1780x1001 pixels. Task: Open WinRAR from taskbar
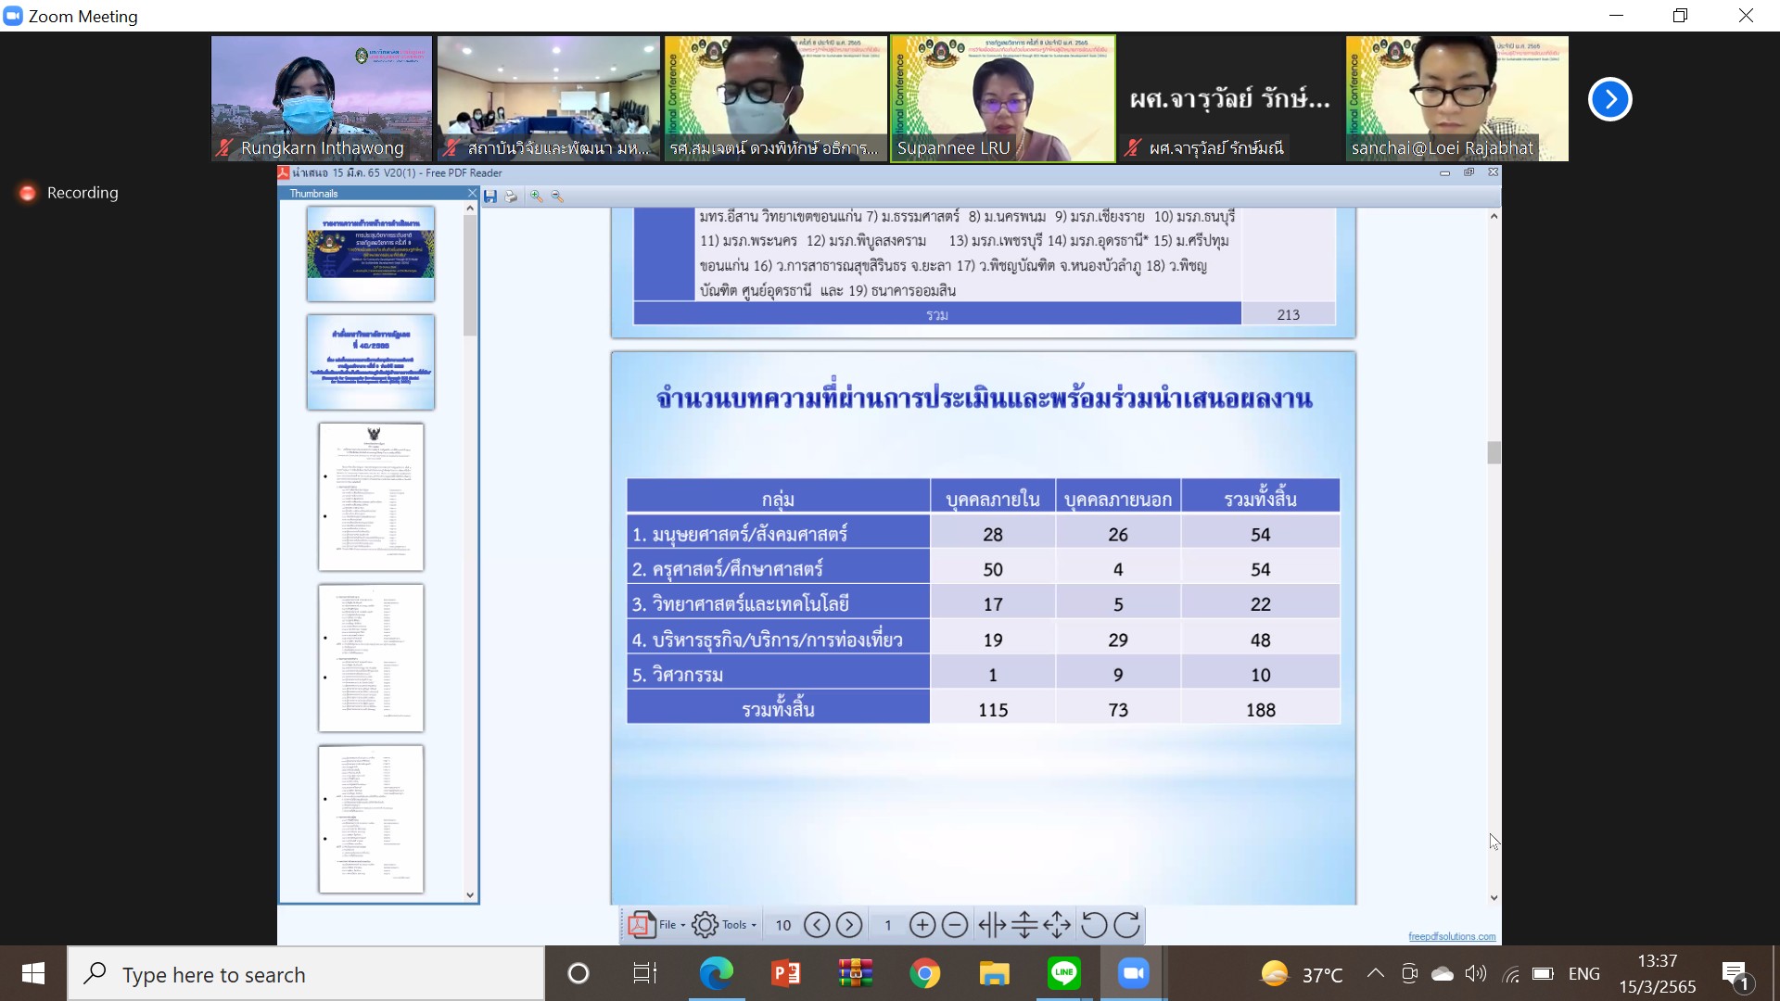(x=855, y=974)
